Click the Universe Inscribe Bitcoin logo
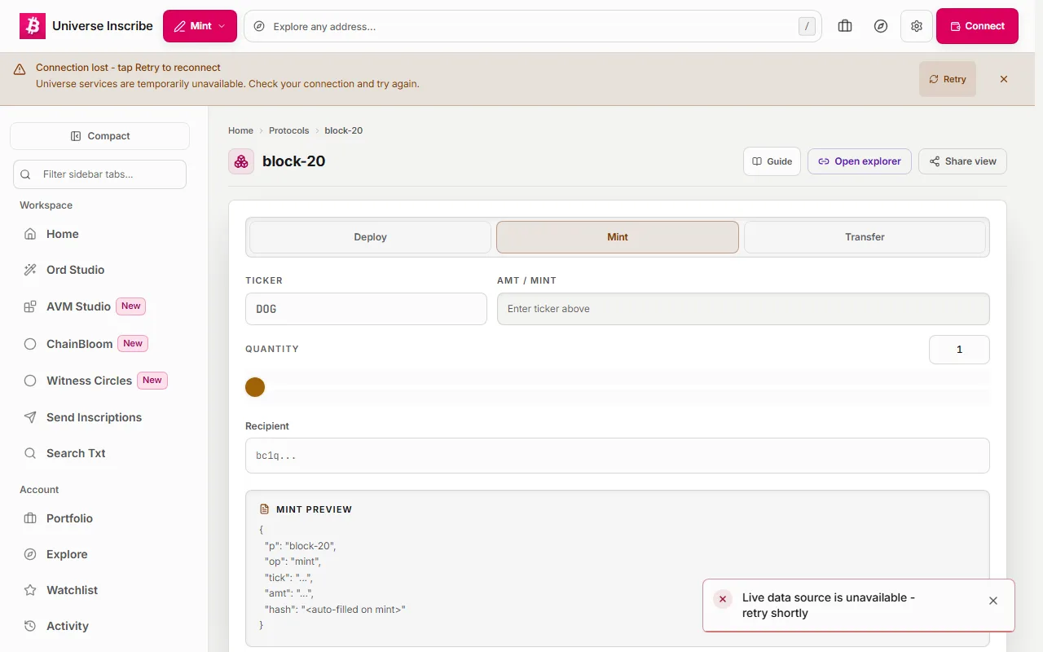The width and height of the screenshot is (1043, 652). 33,26
